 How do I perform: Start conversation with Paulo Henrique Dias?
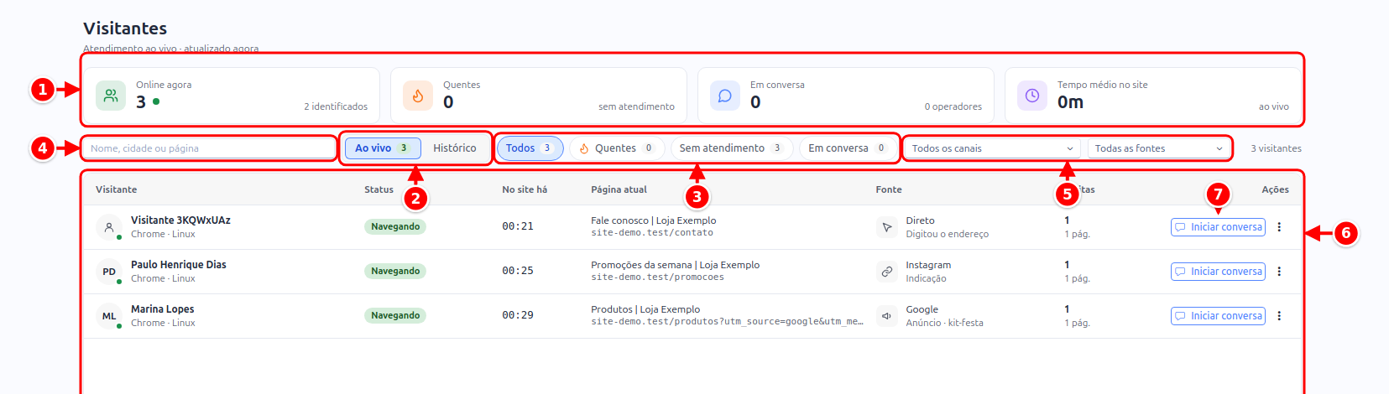pyautogui.click(x=1218, y=272)
